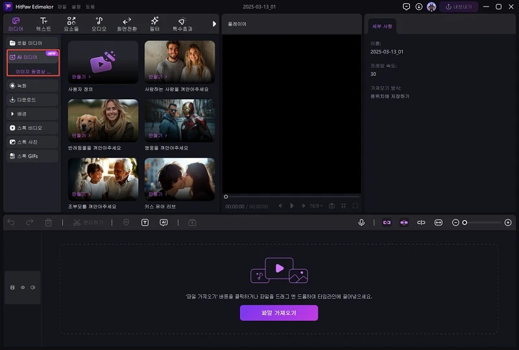519x350 pixels.
Task: Click the zoom-in plus icon on the timeline
Action: coord(508,222)
